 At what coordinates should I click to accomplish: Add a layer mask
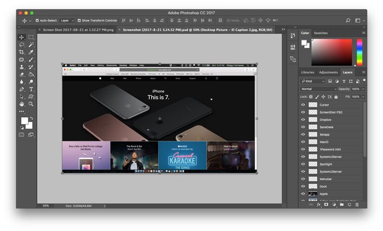pos(326,205)
